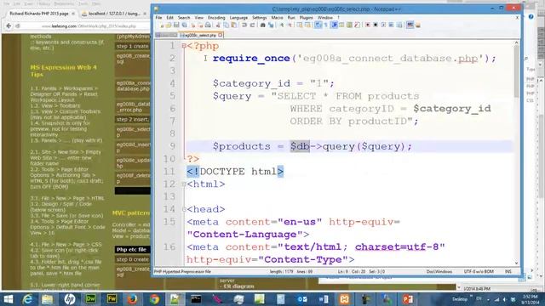This screenshot has width=545, height=306.
Task: Collapse the html fold marker on line 12
Action: point(184,184)
